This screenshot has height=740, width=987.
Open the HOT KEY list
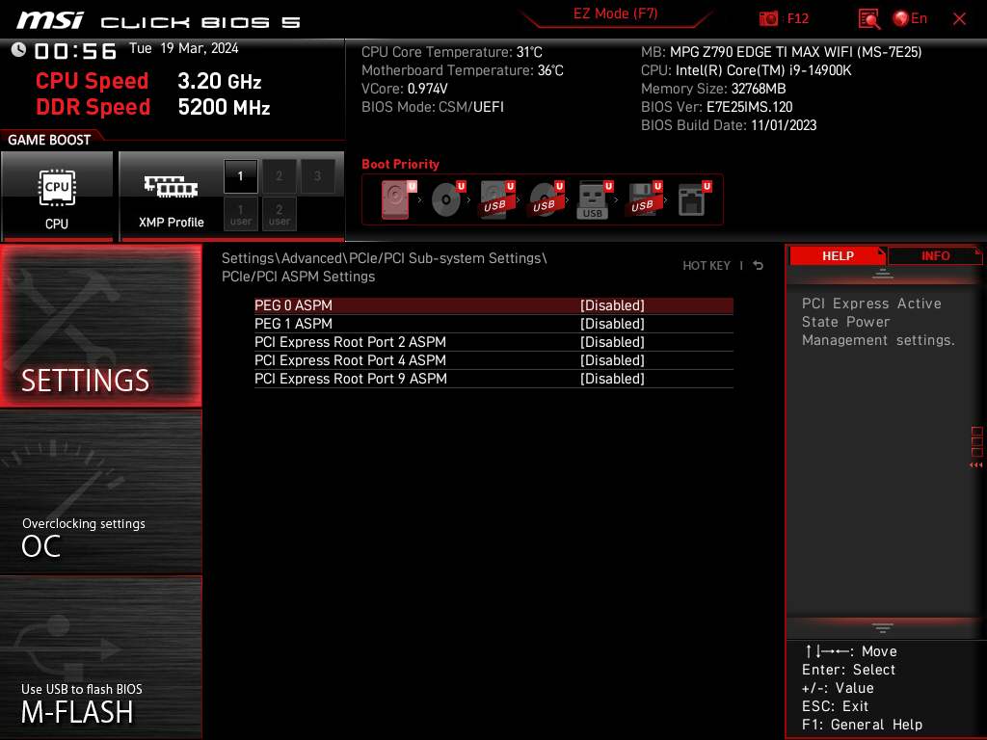click(x=707, y=266)
